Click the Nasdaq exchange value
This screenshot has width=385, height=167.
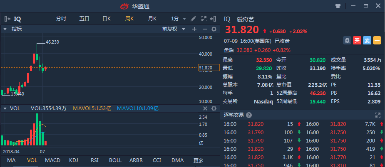[x=263, y=101]
